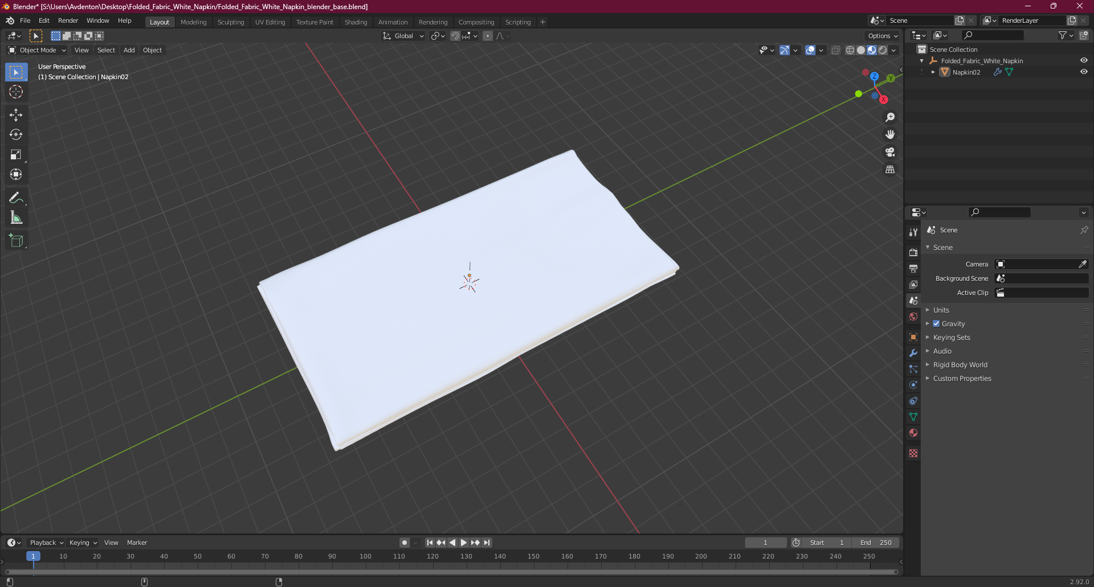Open the Object properties tab
The width and height of the screenshot is (1094, 587).
pyautogui.click(x=913, y=337)
